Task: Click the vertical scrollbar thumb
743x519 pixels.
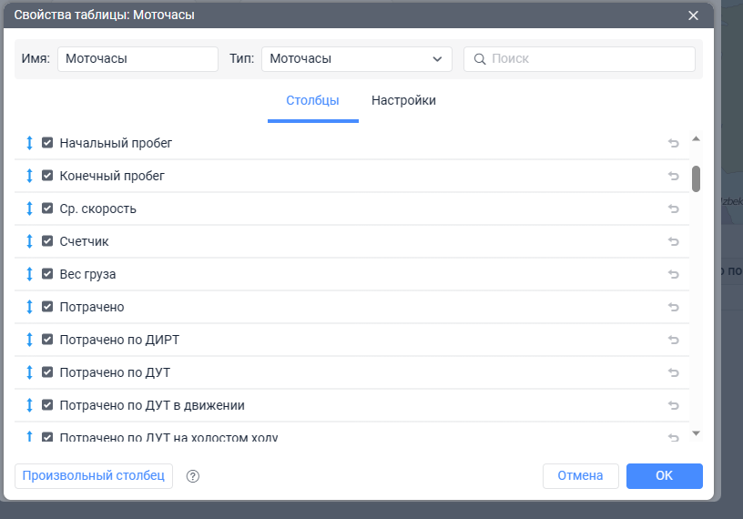Action: click(696, 178)
